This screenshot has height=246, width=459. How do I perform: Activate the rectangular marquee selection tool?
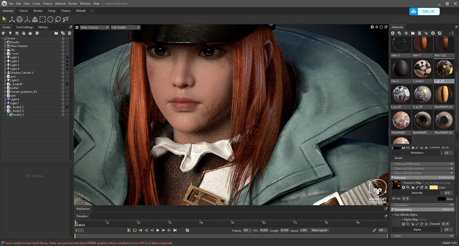tap(42, 19)
